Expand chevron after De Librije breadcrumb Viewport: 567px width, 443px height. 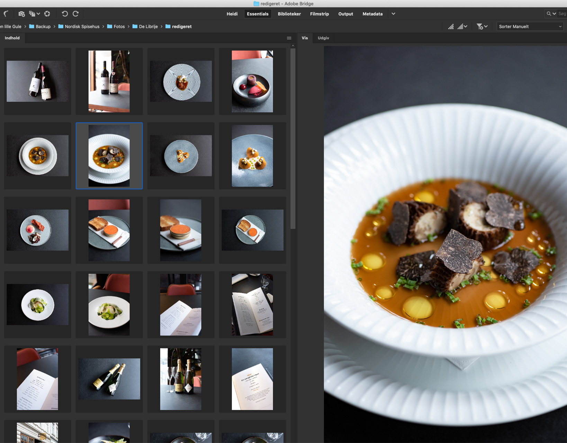pos(161,27)
